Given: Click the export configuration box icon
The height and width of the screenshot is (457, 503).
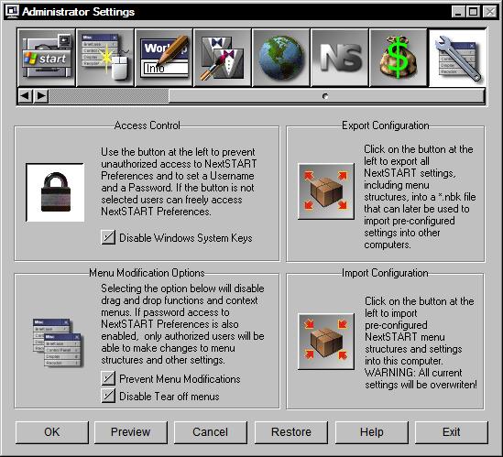Looking at the screenshot, I should pyautogui.click(x=326, y=191).
